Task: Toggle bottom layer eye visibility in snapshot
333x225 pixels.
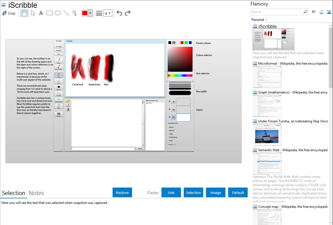Action: tap(170, 117)
